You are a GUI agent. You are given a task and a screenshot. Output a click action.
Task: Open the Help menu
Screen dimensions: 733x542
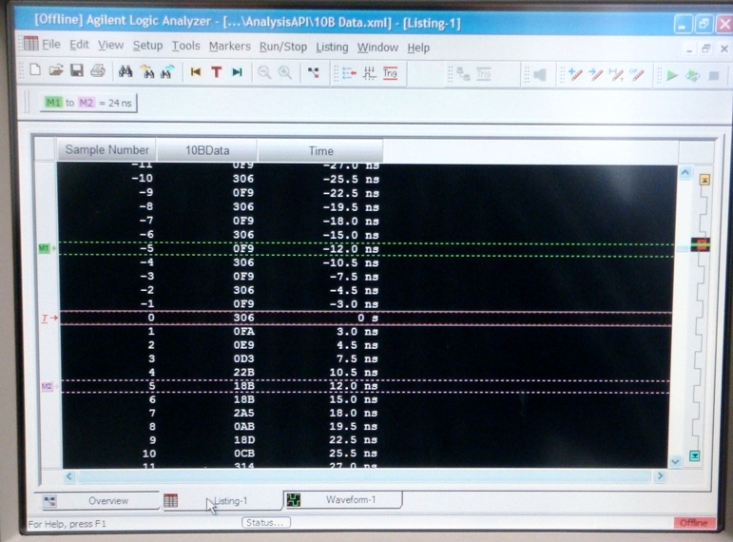(418, 48)
